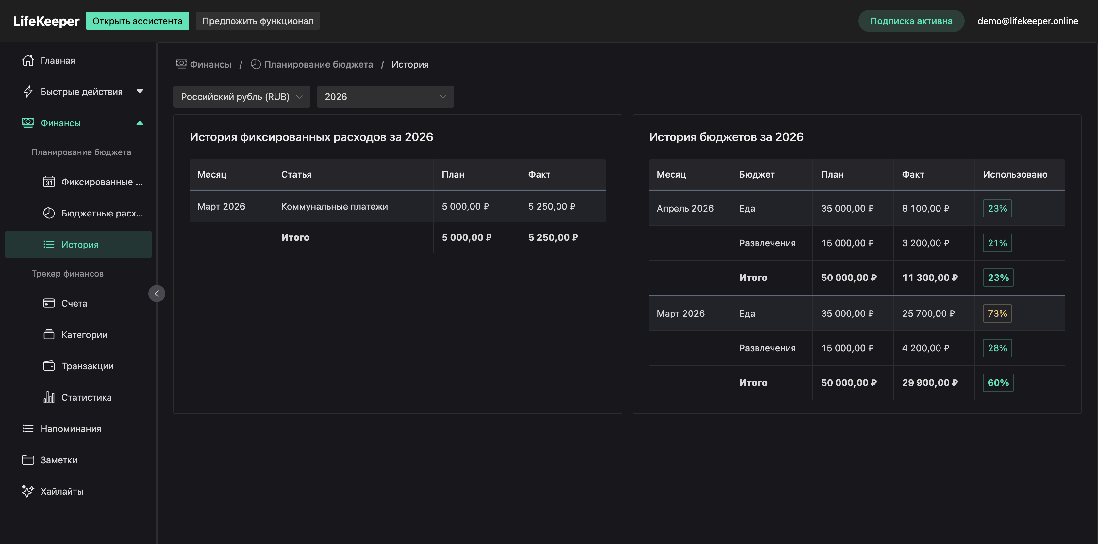Click wallet icon next to Транзакции

pyautogui.click(x=49, y=366)
